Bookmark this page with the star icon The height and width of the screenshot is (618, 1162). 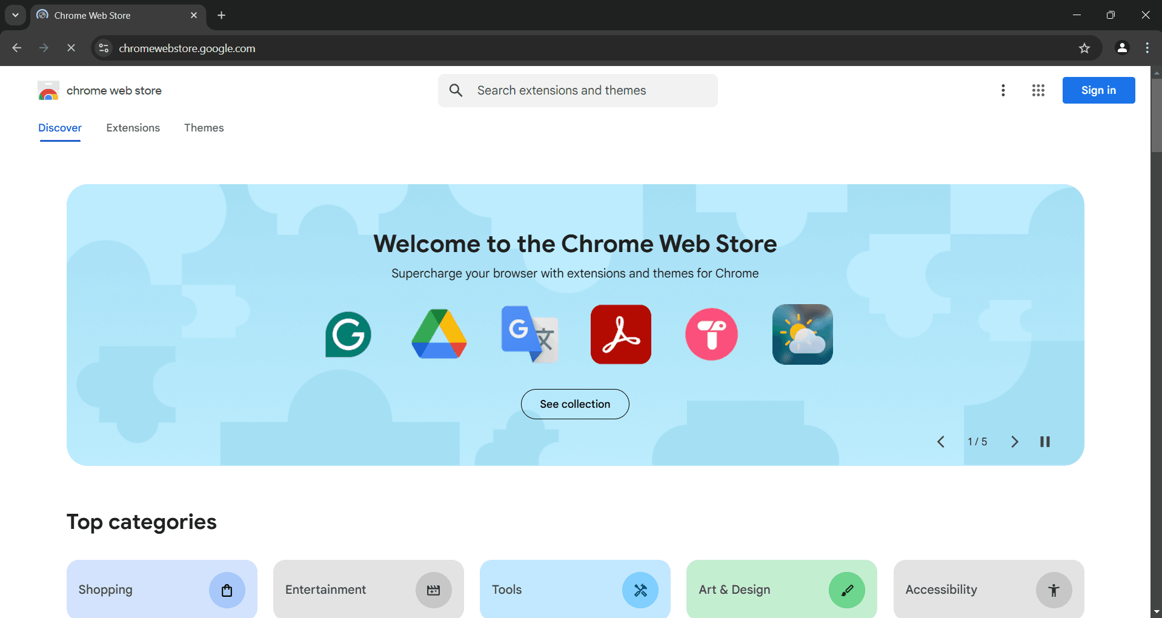click(x=1084, y=48)
